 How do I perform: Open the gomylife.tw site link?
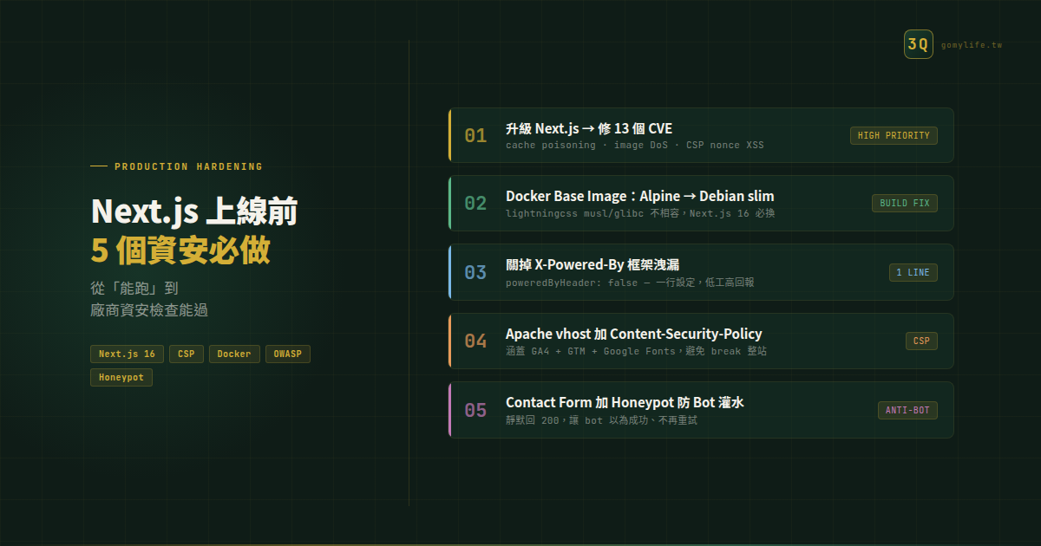coord(972,45)
